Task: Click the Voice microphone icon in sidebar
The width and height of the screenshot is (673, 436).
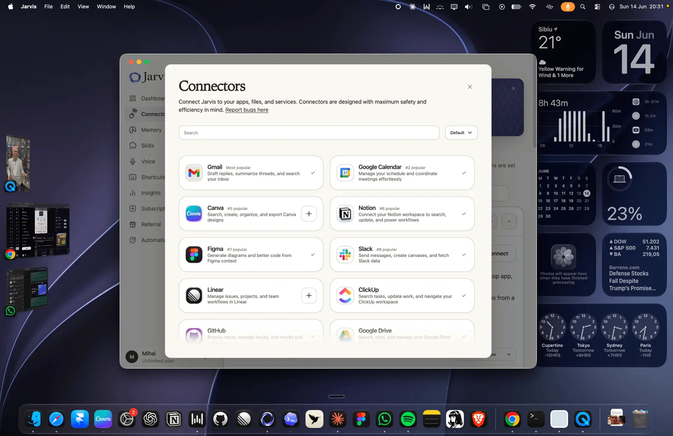Action: point(133,161)
